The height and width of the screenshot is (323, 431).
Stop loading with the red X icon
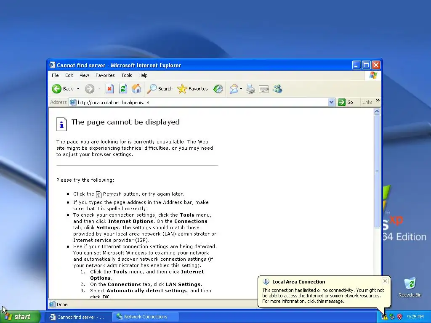[x=109, y=89]
